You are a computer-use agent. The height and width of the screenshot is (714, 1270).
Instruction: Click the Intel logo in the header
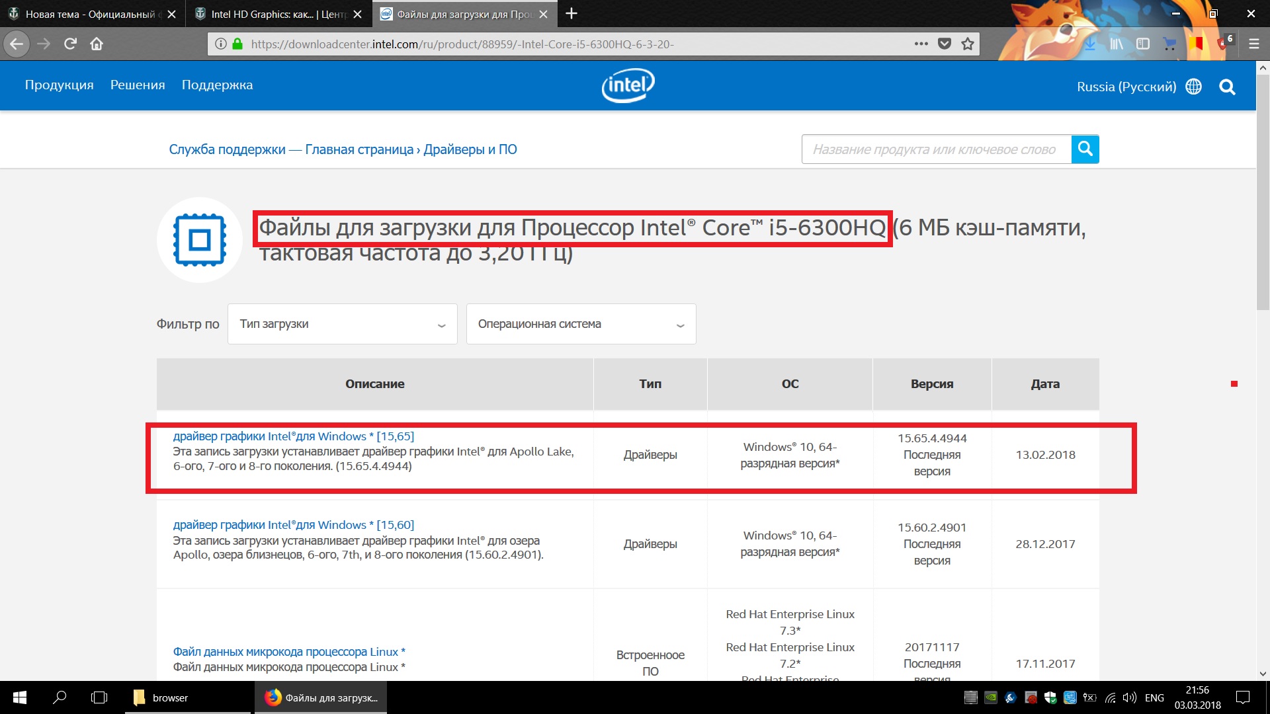(x=628, y=85)
